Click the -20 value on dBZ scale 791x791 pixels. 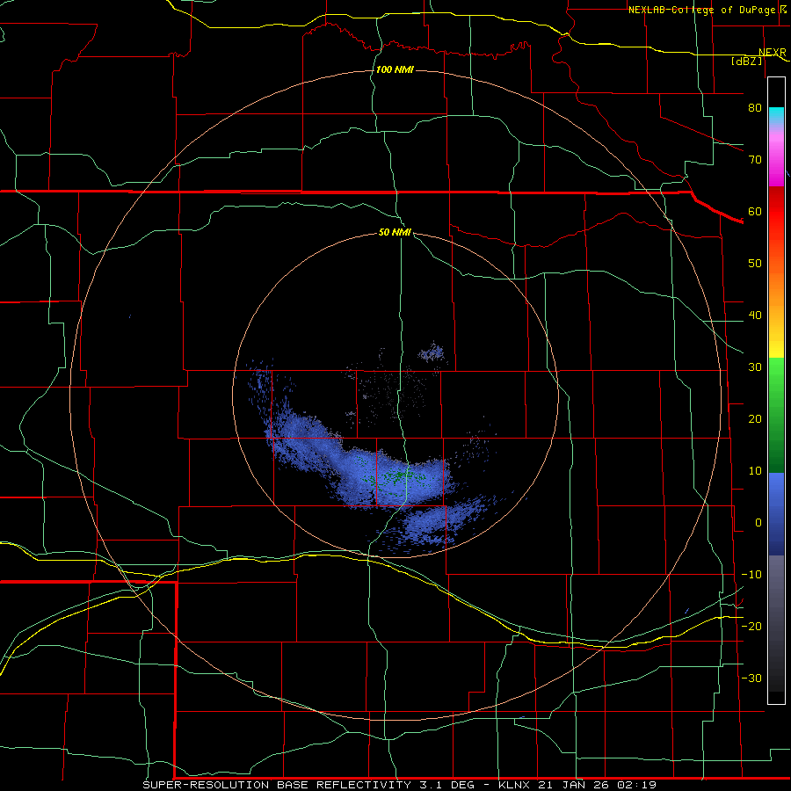(x=751, y=627)
